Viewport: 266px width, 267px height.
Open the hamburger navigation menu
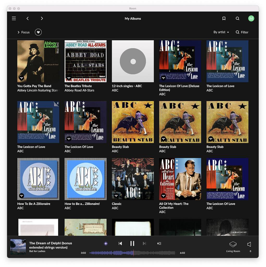click(x=14, y=18)
